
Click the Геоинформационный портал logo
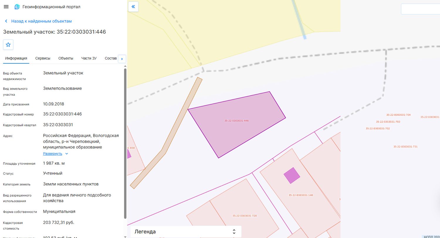click(x=48, y=7)
